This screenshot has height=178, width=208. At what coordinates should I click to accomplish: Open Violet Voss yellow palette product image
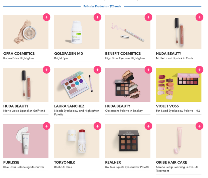179,85
